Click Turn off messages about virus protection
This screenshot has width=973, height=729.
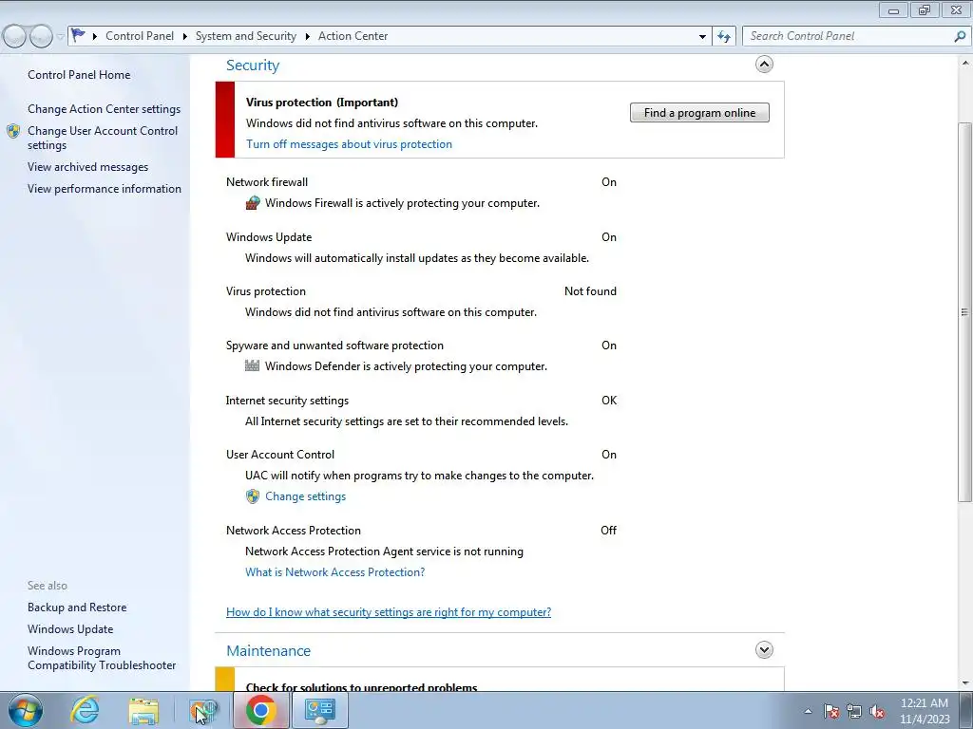pos(349,144)
